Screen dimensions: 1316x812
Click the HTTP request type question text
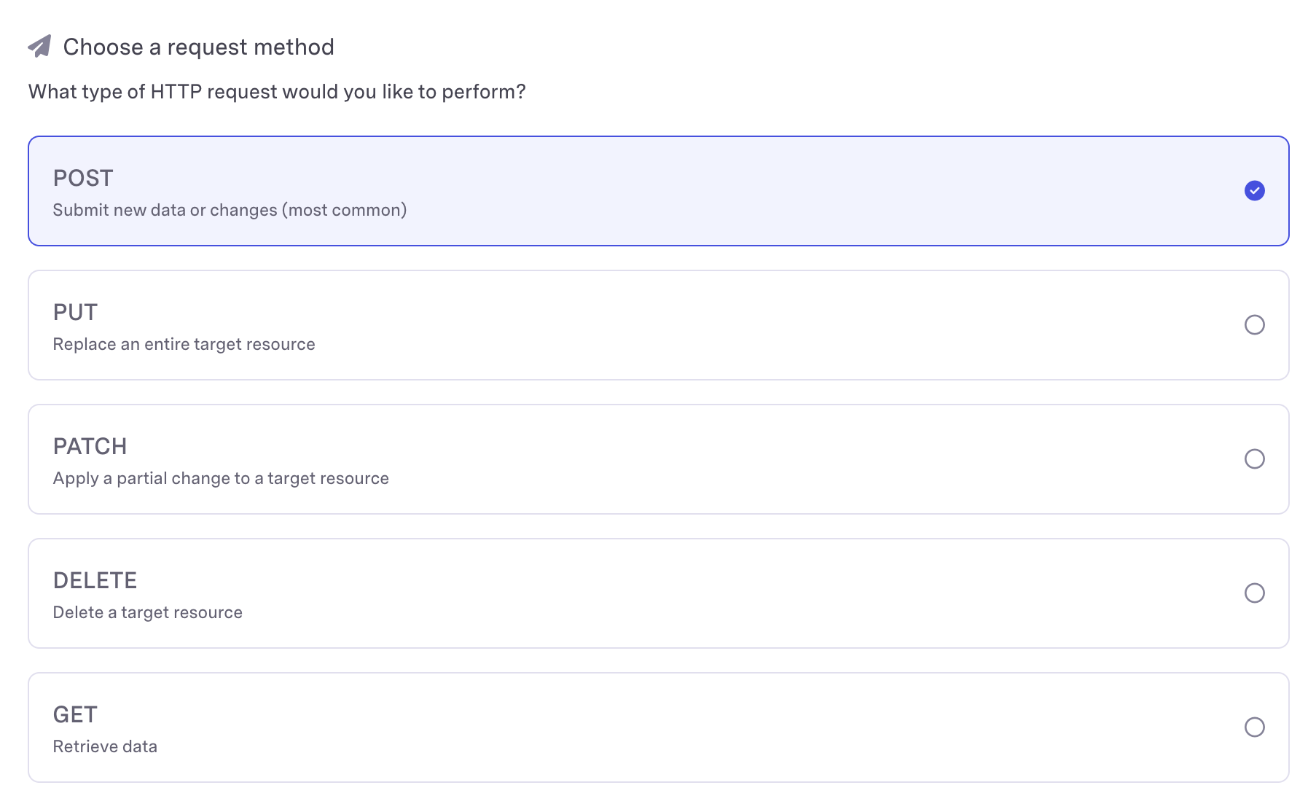tap(277, 92)
